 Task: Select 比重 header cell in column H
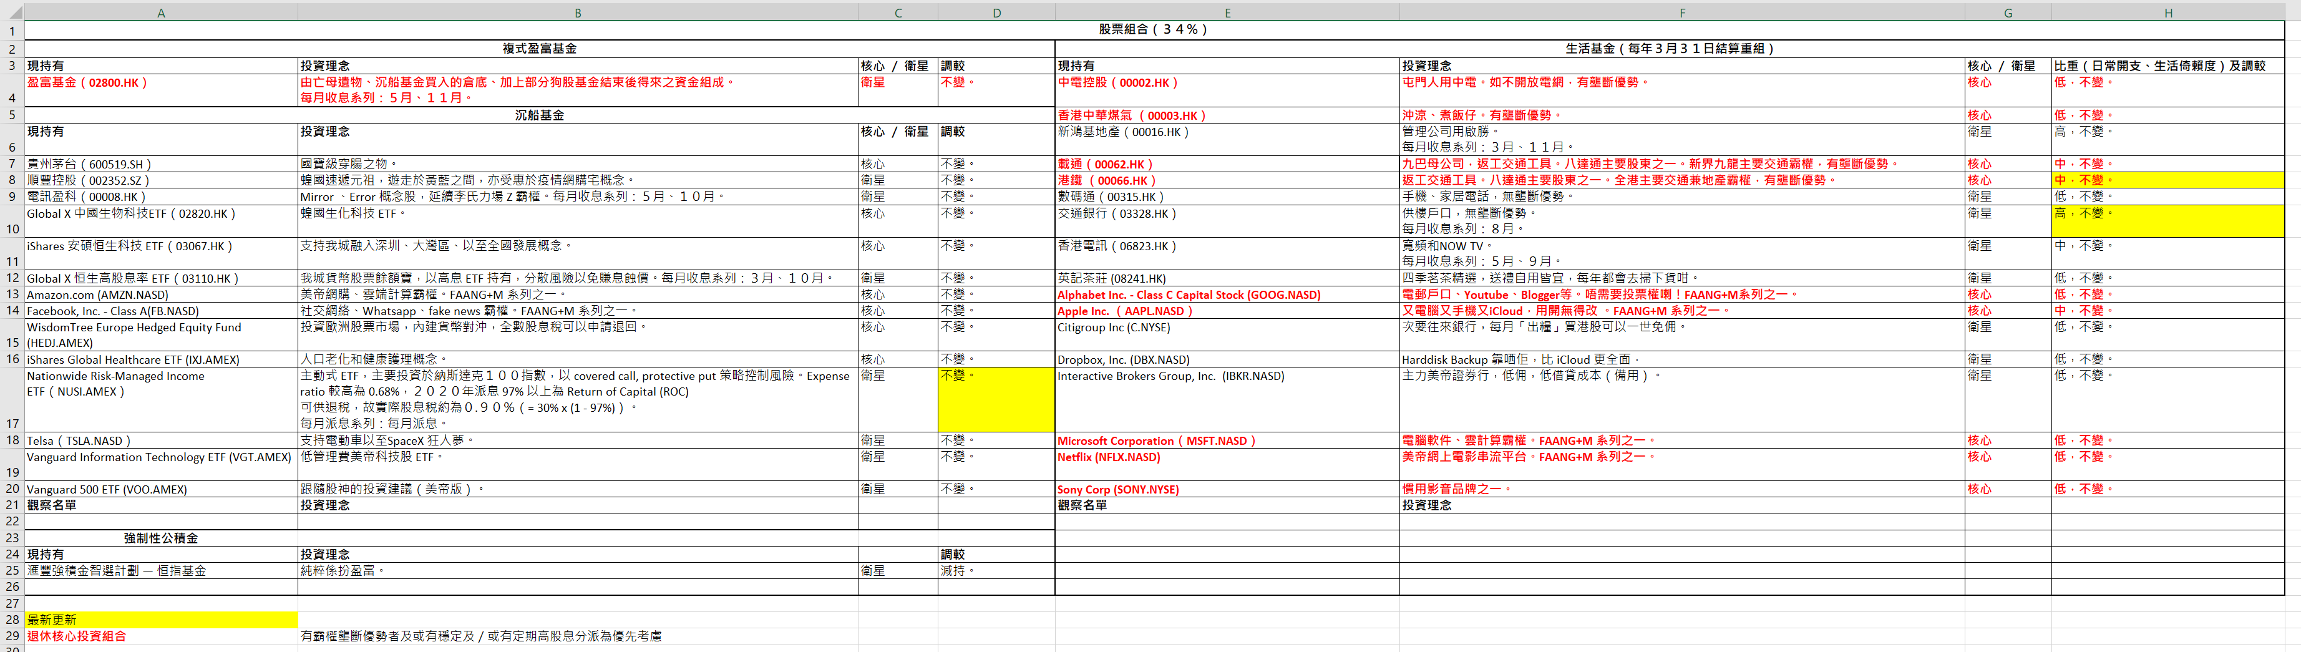click(2168, 66)
